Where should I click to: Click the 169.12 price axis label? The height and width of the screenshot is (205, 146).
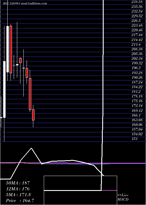[x=137, y=110]
